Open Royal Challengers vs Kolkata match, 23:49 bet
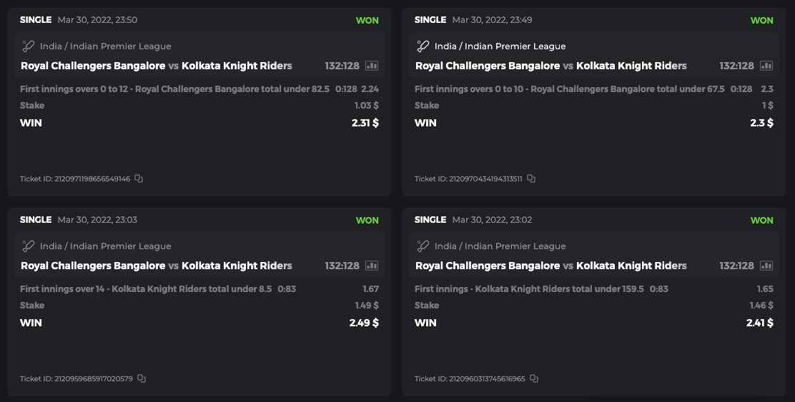The height and width of the screenshot is (402, 795). point(550,66)
